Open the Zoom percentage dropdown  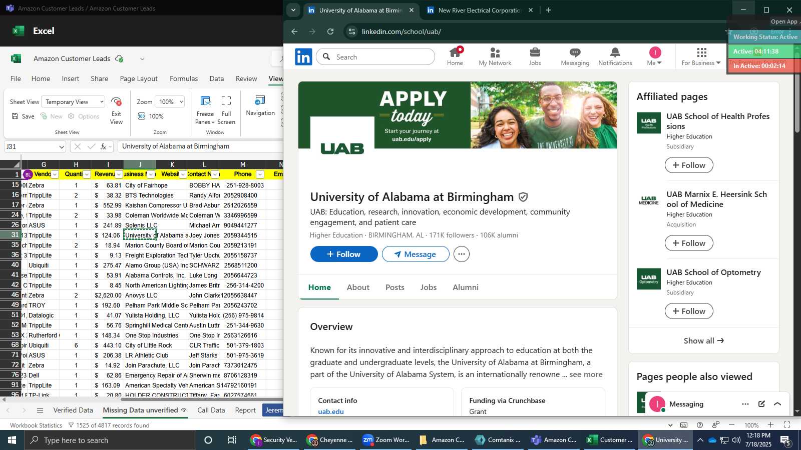point(170,101)
